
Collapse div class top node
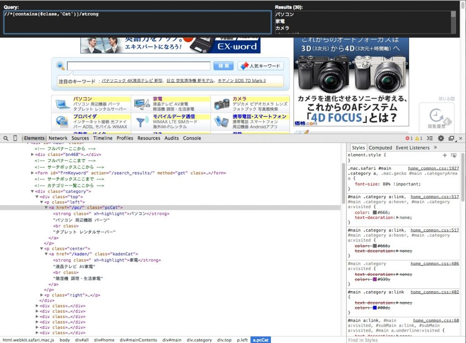[x=37, y=197]
